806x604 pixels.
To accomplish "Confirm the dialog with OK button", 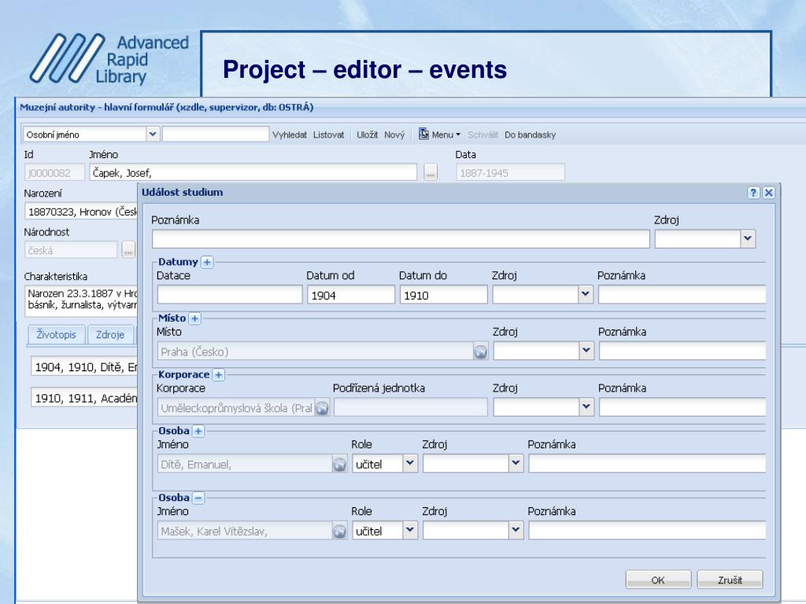I will pos(658,580).
